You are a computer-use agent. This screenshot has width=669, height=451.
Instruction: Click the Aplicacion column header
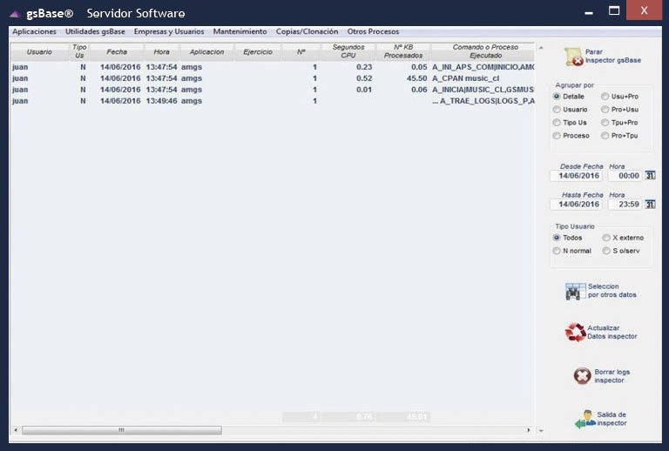(x=206, y=51)
